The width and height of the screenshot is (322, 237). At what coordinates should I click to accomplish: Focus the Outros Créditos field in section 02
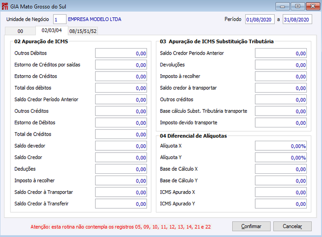coord(121,111)
